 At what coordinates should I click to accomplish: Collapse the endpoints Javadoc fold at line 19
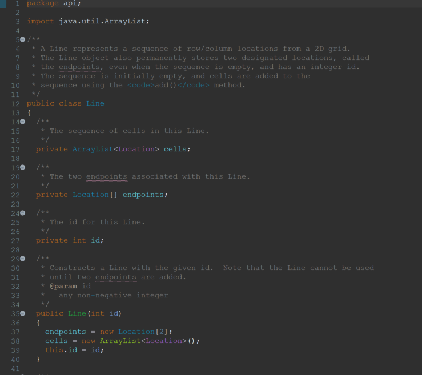[23, 167]
